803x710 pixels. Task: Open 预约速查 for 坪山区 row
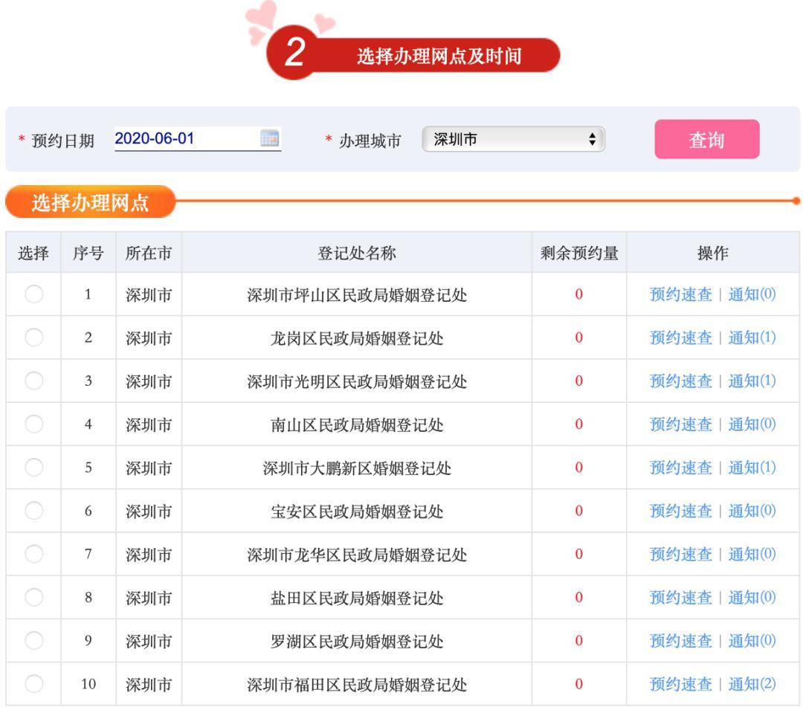coord(680,294)
